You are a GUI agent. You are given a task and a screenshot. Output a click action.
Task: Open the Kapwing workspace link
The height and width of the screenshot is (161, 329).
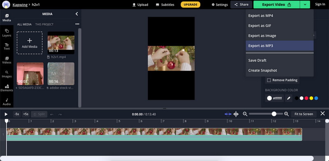(x=20, y=5)
